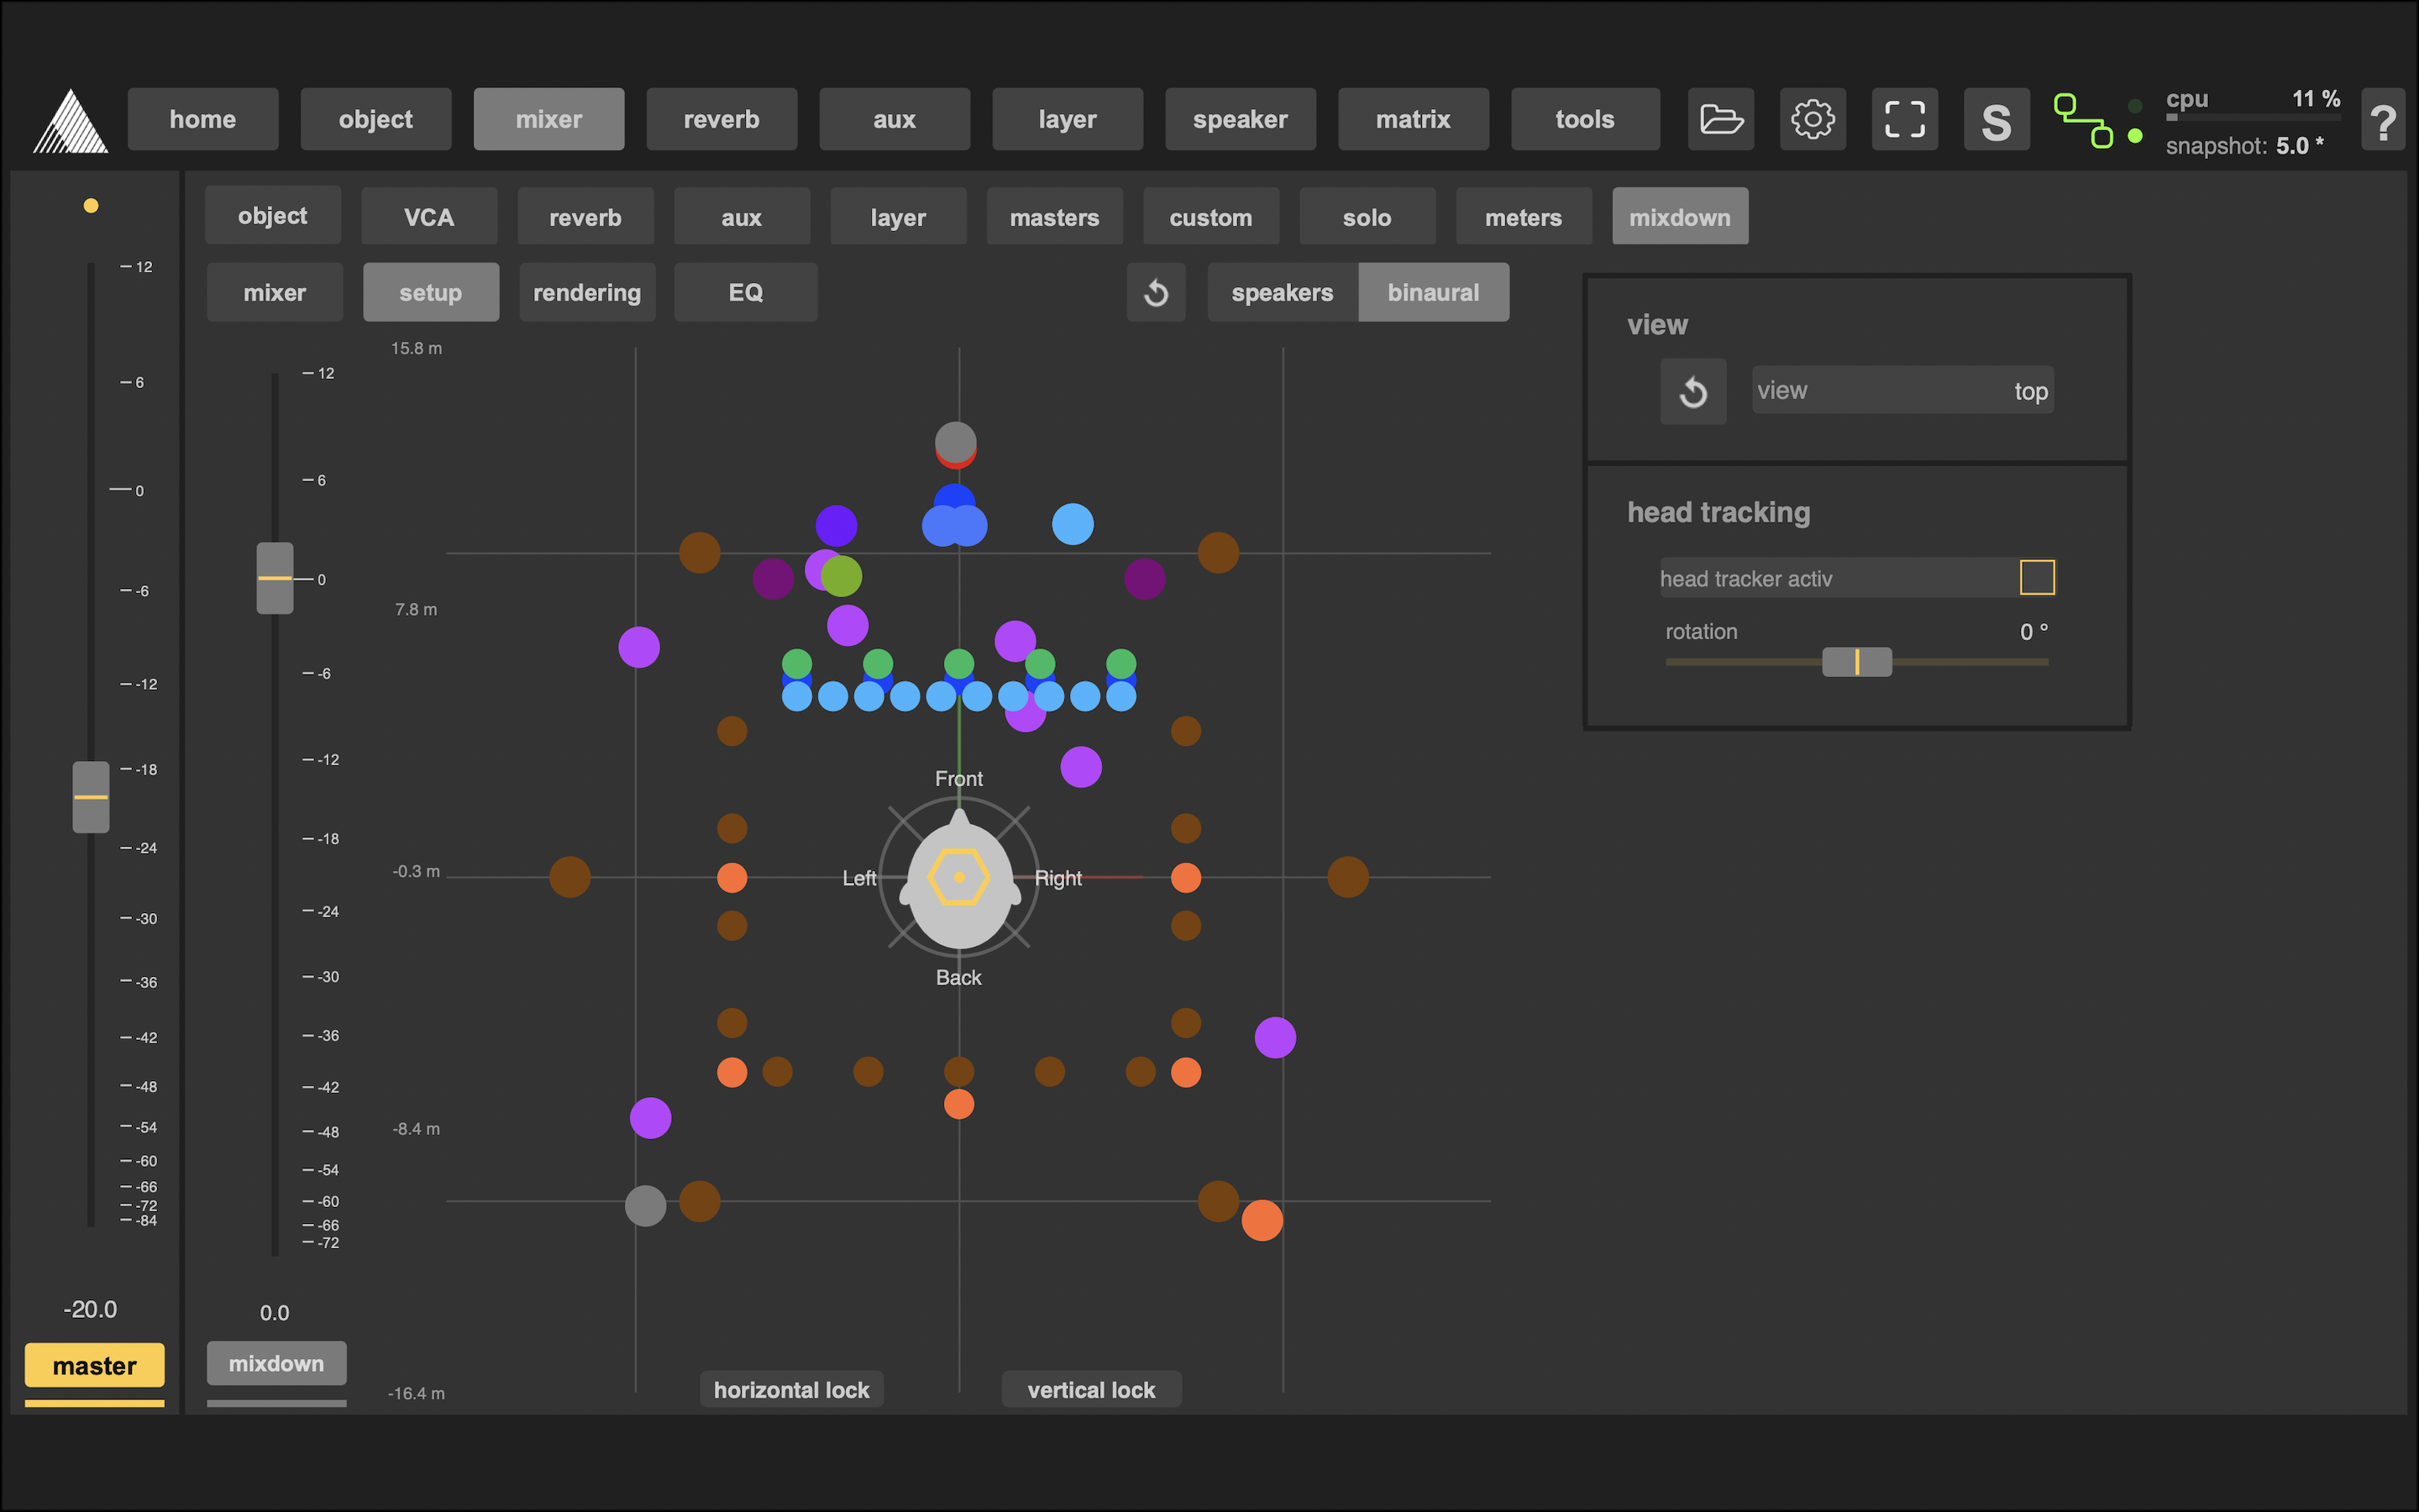
Task: Select the brown dot at far left on axis
Action: point(569,877)
